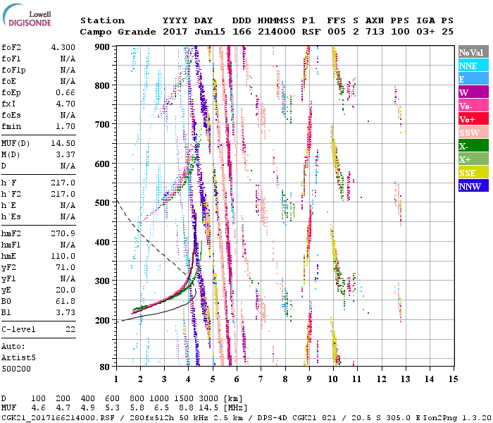This screenshot has width=493, height=423.
Task: Select the SSE yellow legend swatch
Action: click(x=473, y=173)
